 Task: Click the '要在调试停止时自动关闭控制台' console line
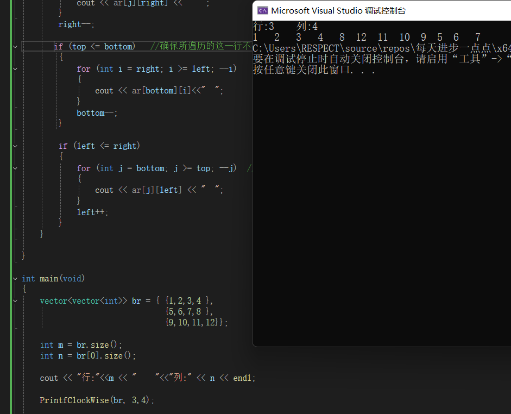(x=382, y=59)
